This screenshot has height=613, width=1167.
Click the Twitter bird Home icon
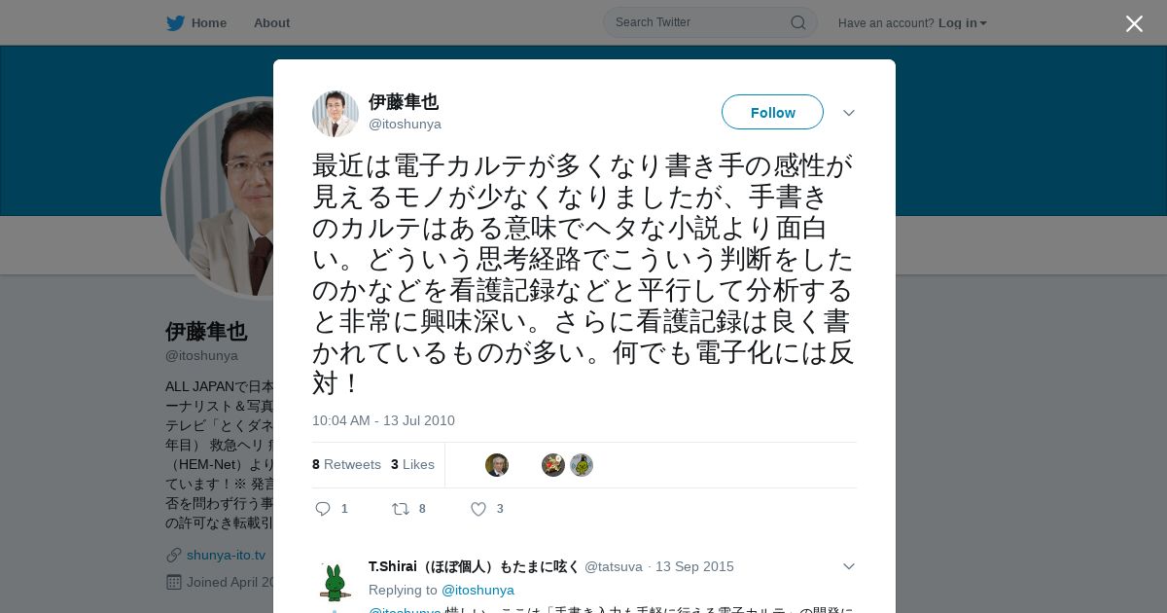point(175,23)
